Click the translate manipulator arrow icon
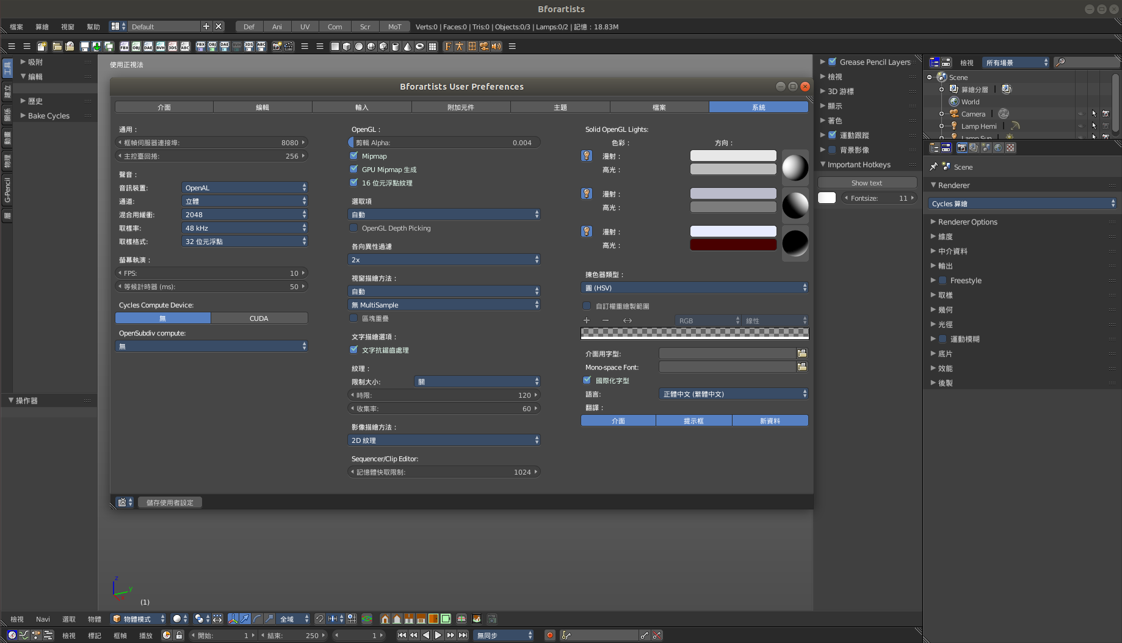Image resolution: width=1122 pixels, height=643 pixels. pyautogui.click(x=245, y=619)
